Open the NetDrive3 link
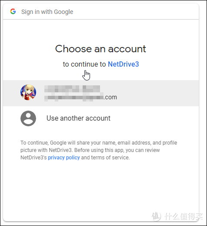This screenshot has height=226, width=207. pos(124,64)
